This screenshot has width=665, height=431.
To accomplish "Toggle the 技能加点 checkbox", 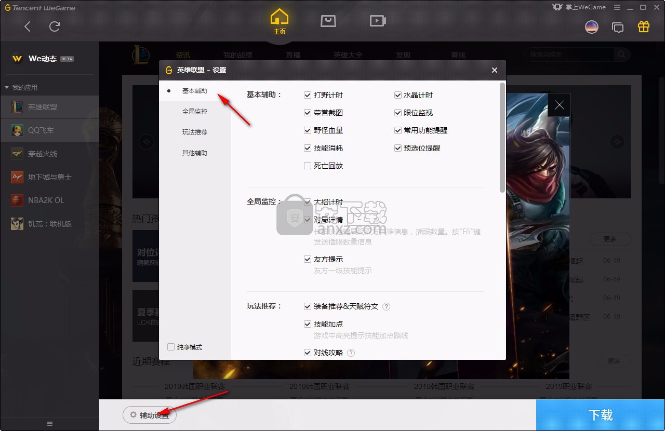I will 308,324.
